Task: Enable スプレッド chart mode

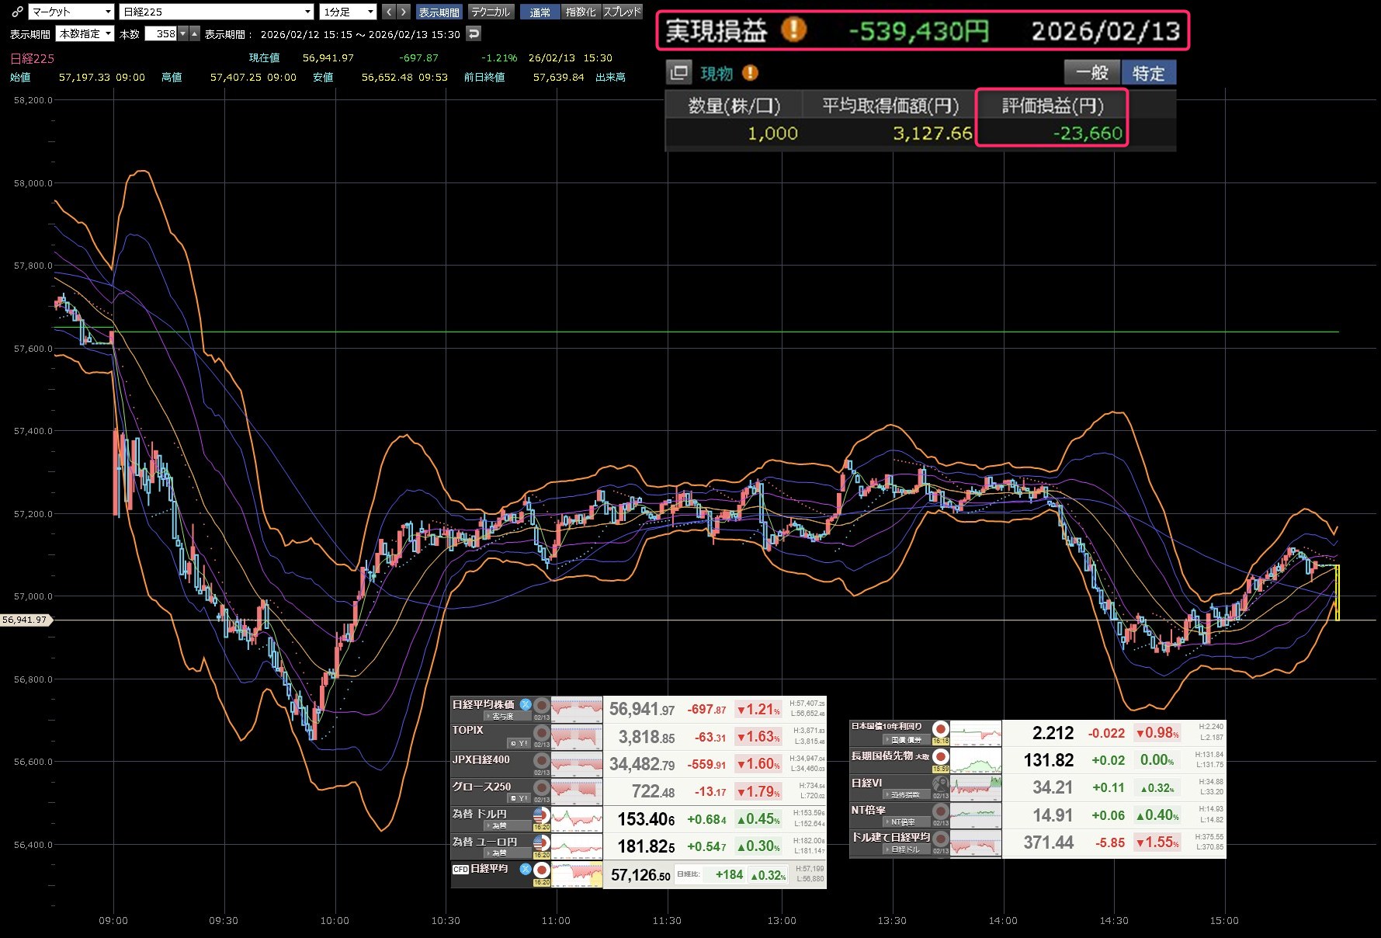Action: (622, 12)
